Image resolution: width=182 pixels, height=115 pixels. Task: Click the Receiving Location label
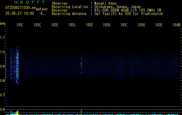point(70,7)
